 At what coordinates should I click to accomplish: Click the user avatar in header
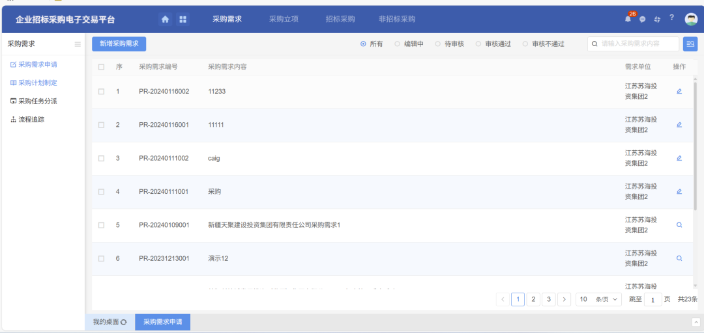691,19
